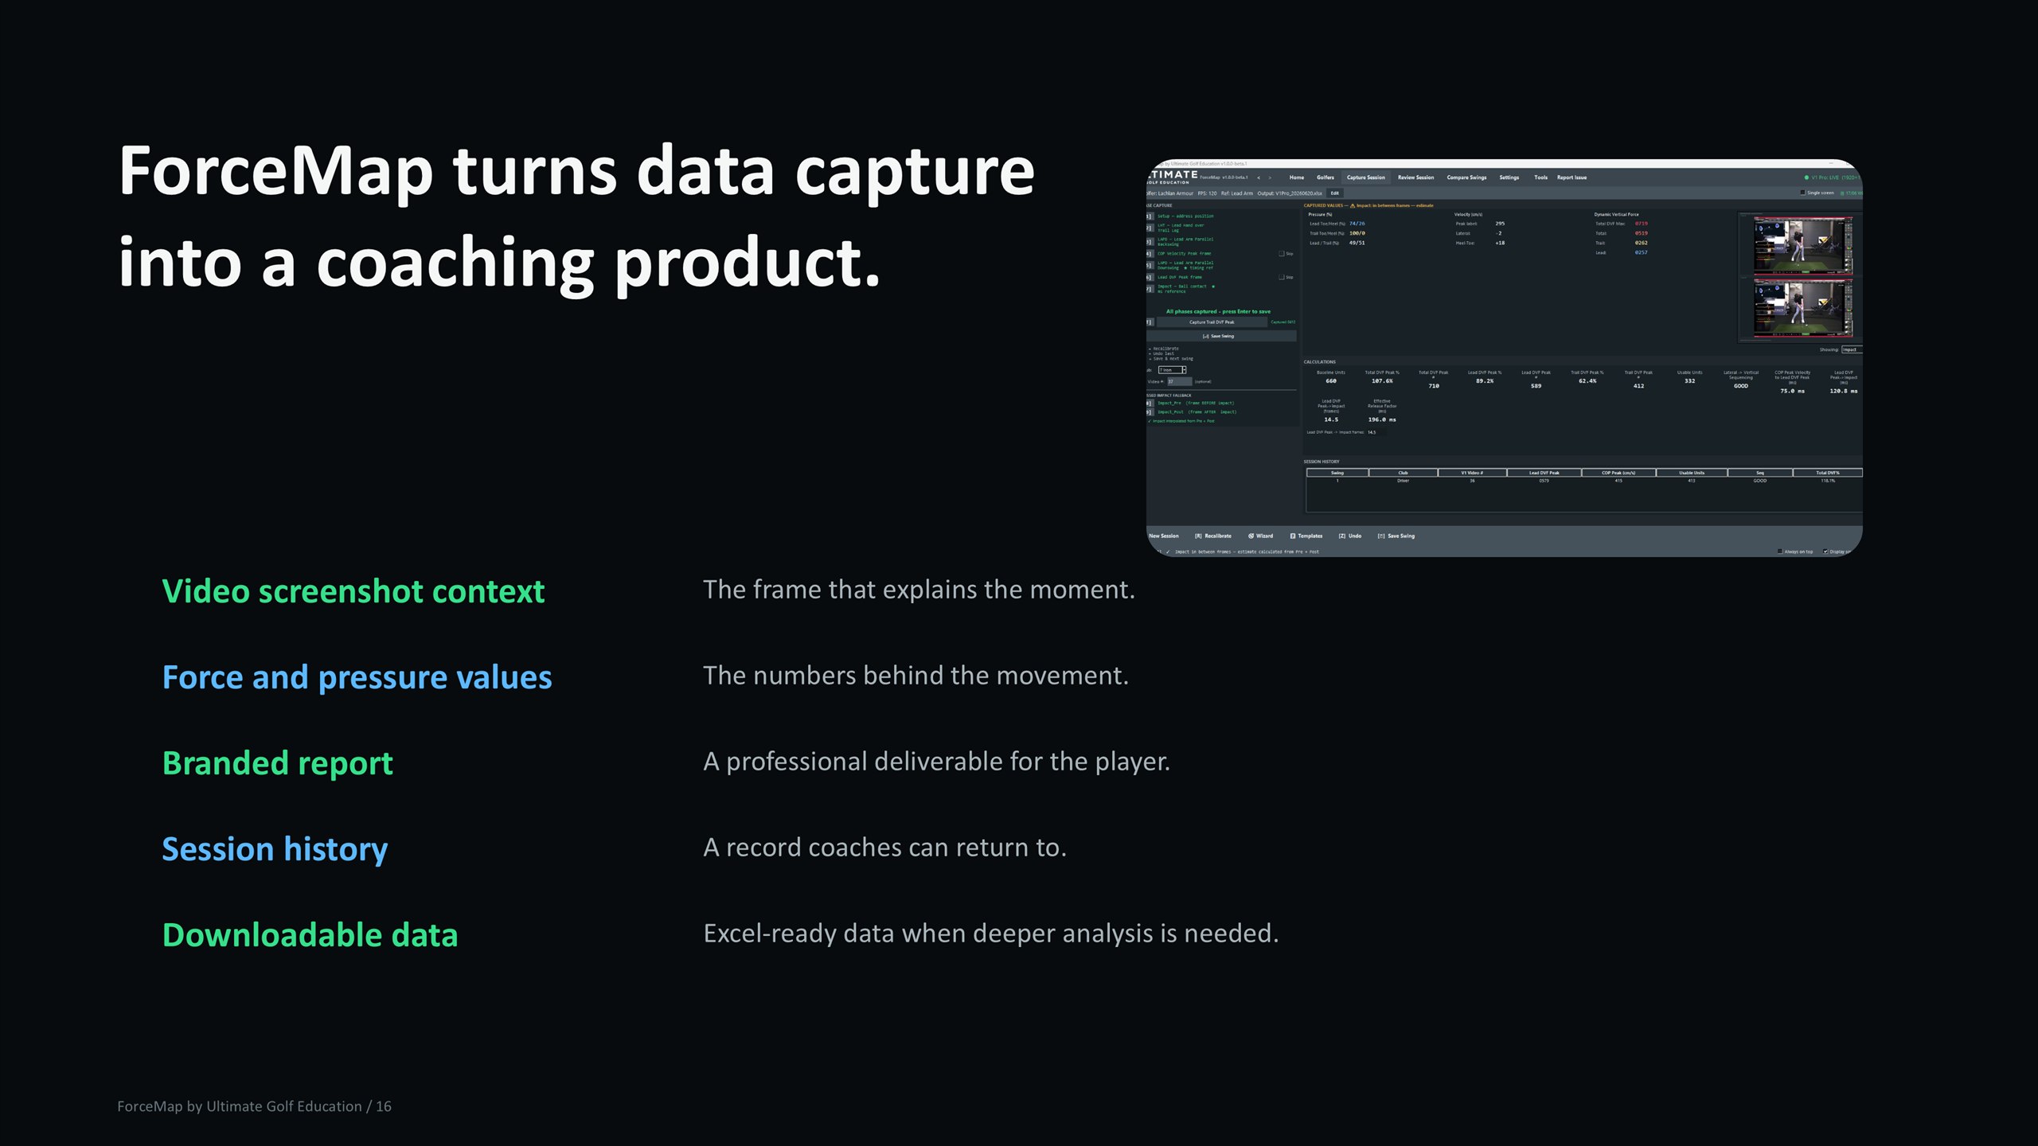Click the Lead DVF Peak impact frames field
This screenshot has height=1146, width=2038.
[1376, 432]
